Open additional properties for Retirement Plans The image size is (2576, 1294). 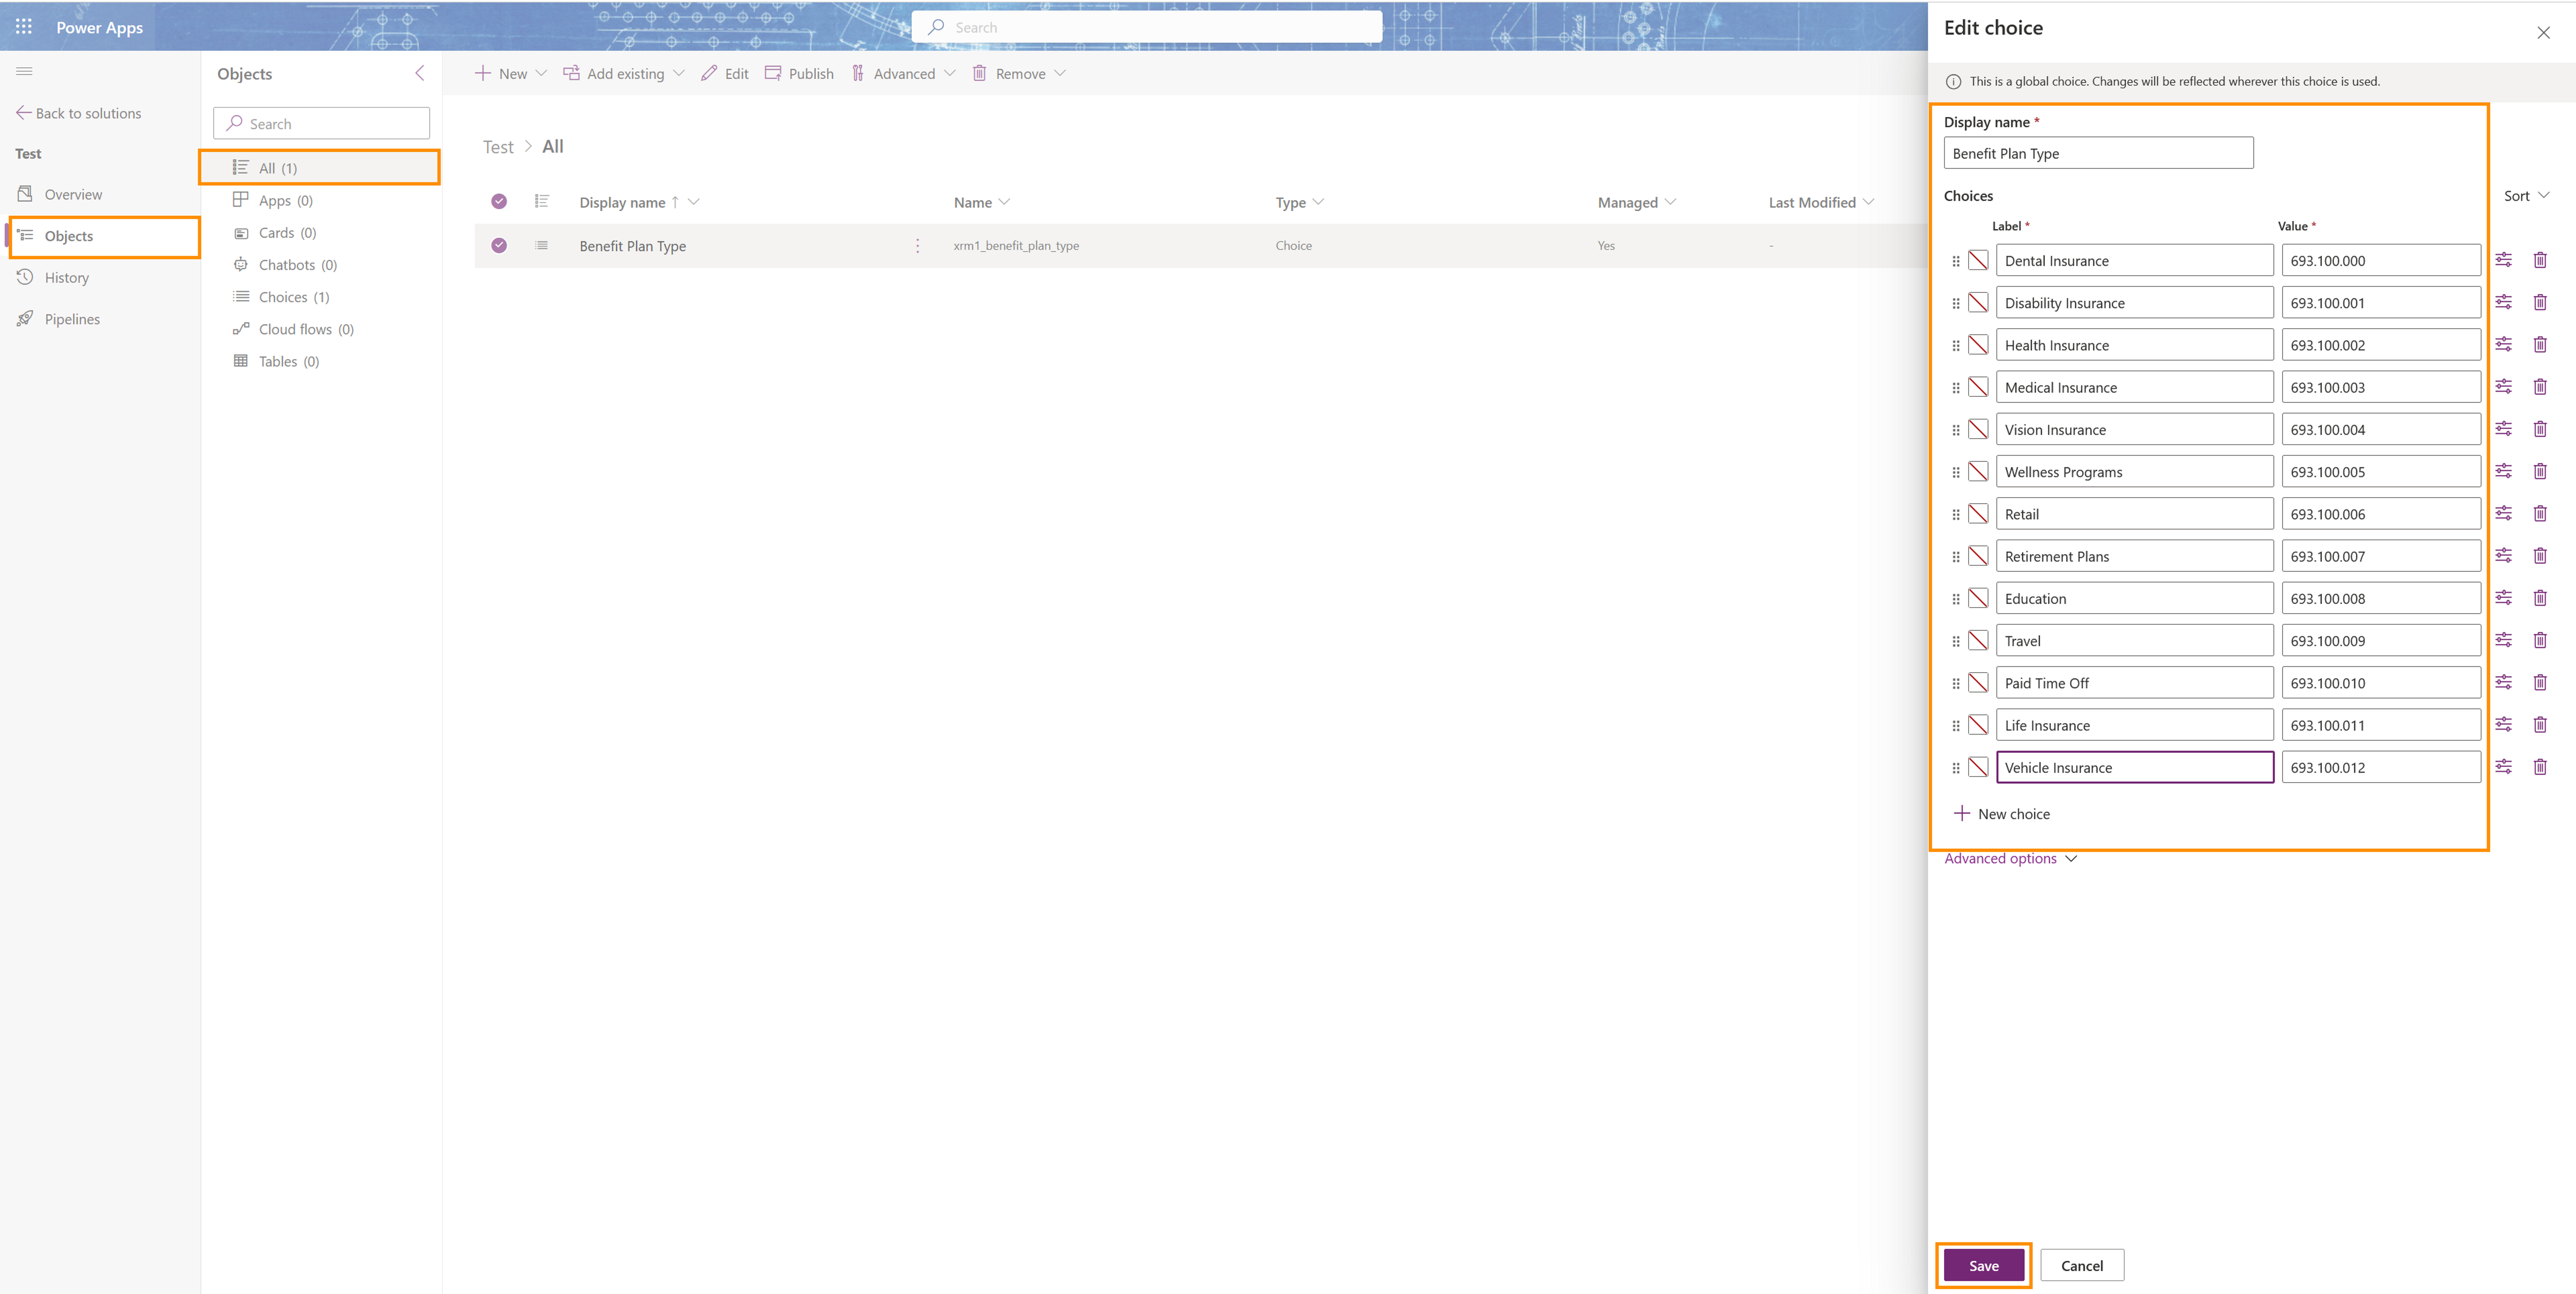click(x=2503, y=556)
